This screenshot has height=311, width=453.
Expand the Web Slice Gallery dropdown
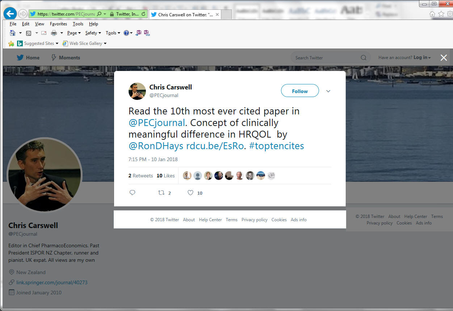105,43
